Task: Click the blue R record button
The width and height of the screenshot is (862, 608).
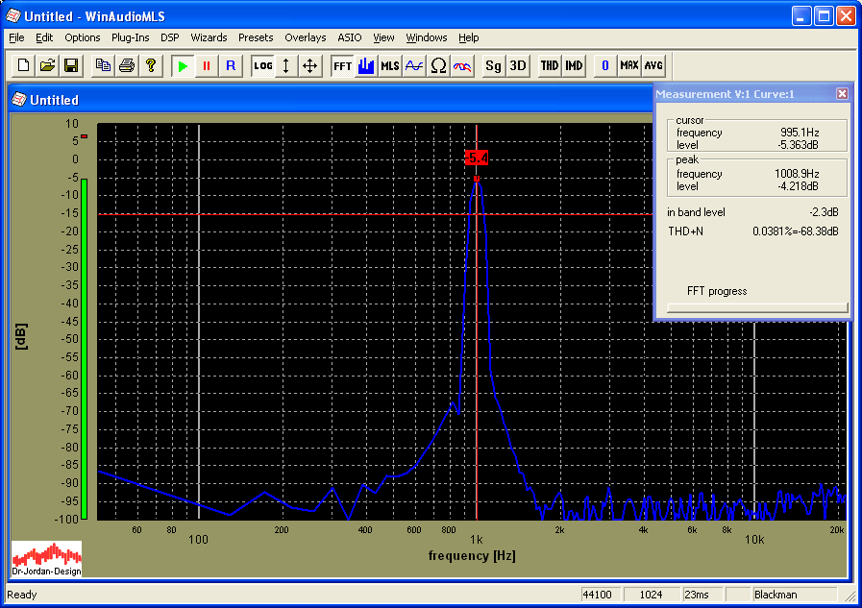Action: point(230,65)
